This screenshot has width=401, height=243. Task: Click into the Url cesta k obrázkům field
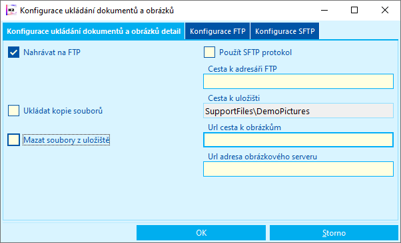coord(298,139)
